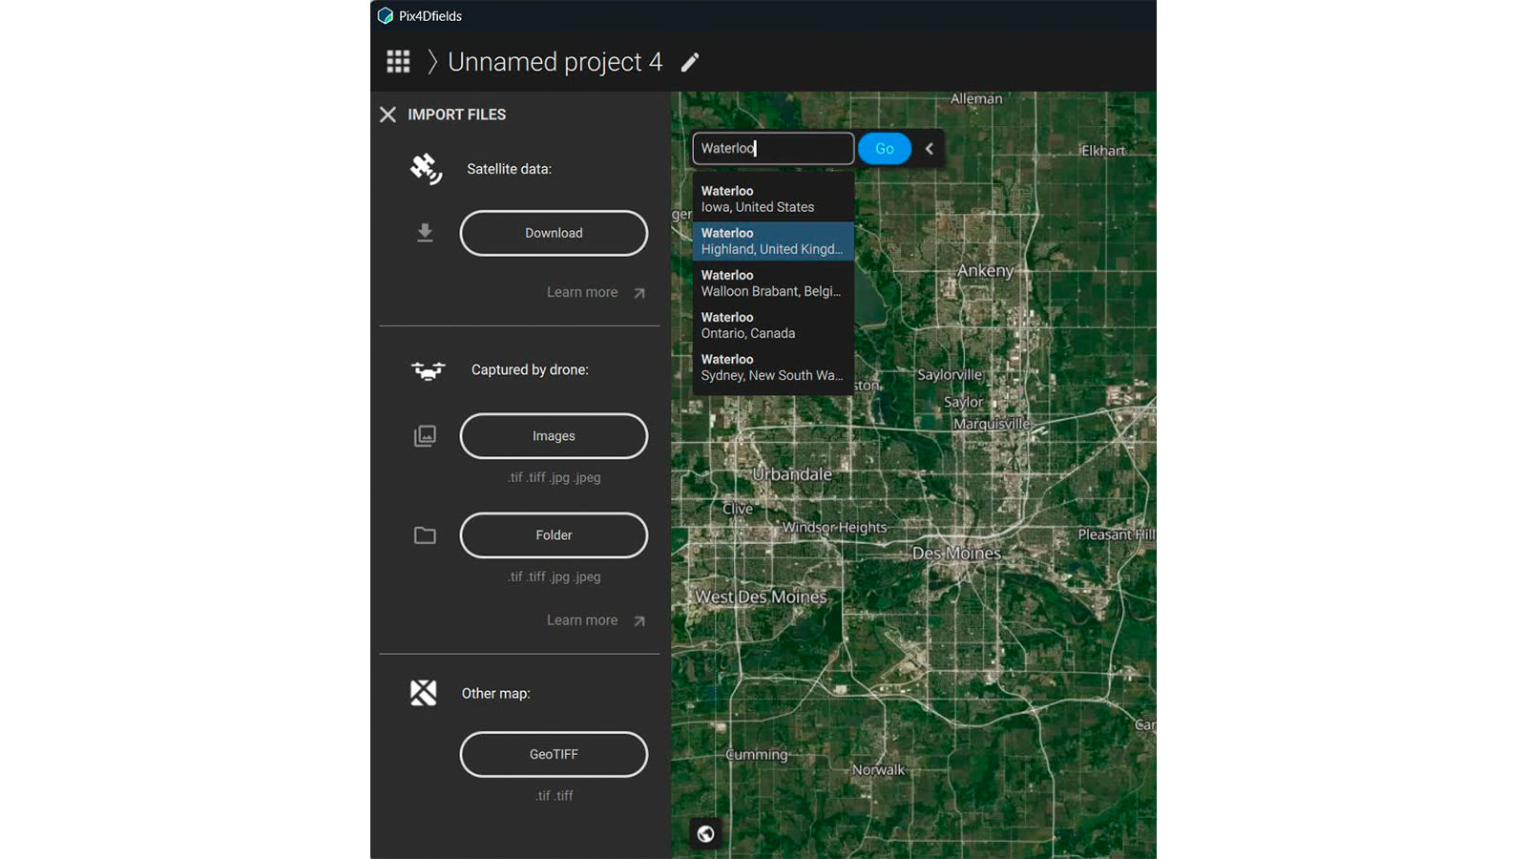The width and height of the screenshot is (1527, 859).
Task: Click the pencil icon to rename Unnamed project 4
Action: pyautogui.click(x=690, y=61)
